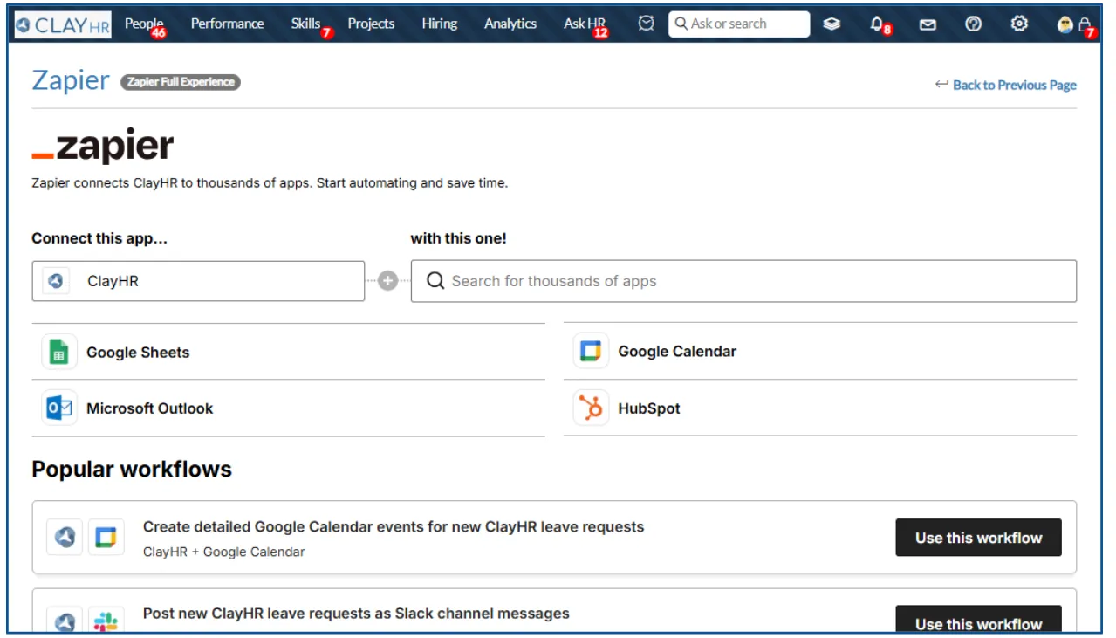Click the Google Calendar icon in app list
The width and height of the screenshot is (1116, 638).
(591, 352)
